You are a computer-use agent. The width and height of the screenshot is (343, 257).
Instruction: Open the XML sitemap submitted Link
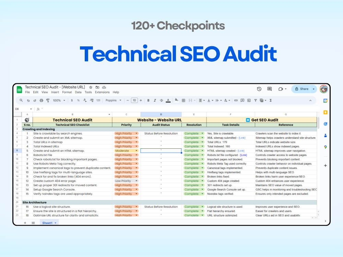pos(242,138)
